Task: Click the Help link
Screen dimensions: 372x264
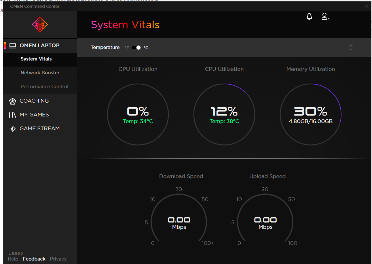Action: [x=13, y=259]
